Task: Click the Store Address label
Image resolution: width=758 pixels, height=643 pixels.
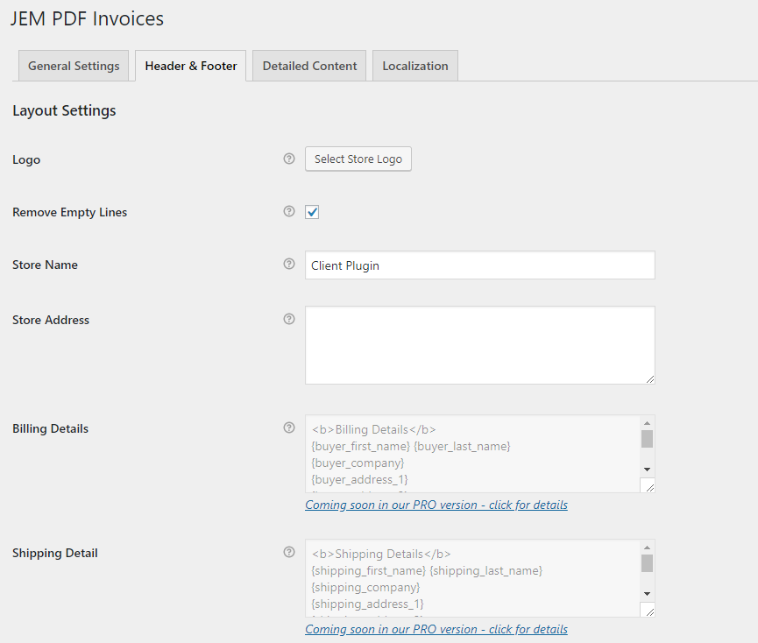Action: (x=51, y=320)
